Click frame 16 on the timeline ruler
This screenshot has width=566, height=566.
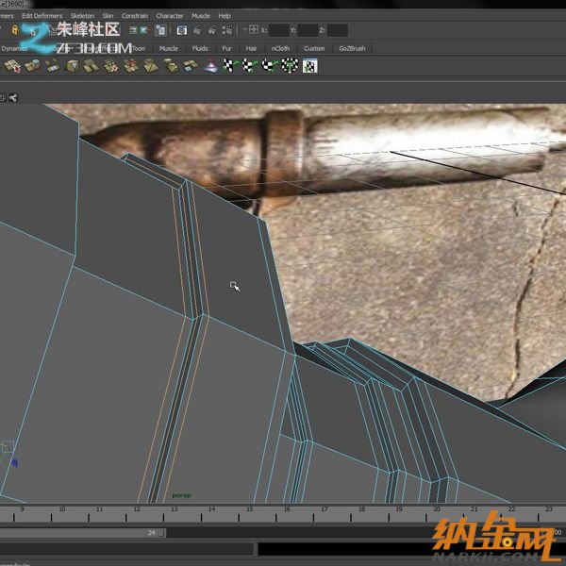click(x=287, y=515)
